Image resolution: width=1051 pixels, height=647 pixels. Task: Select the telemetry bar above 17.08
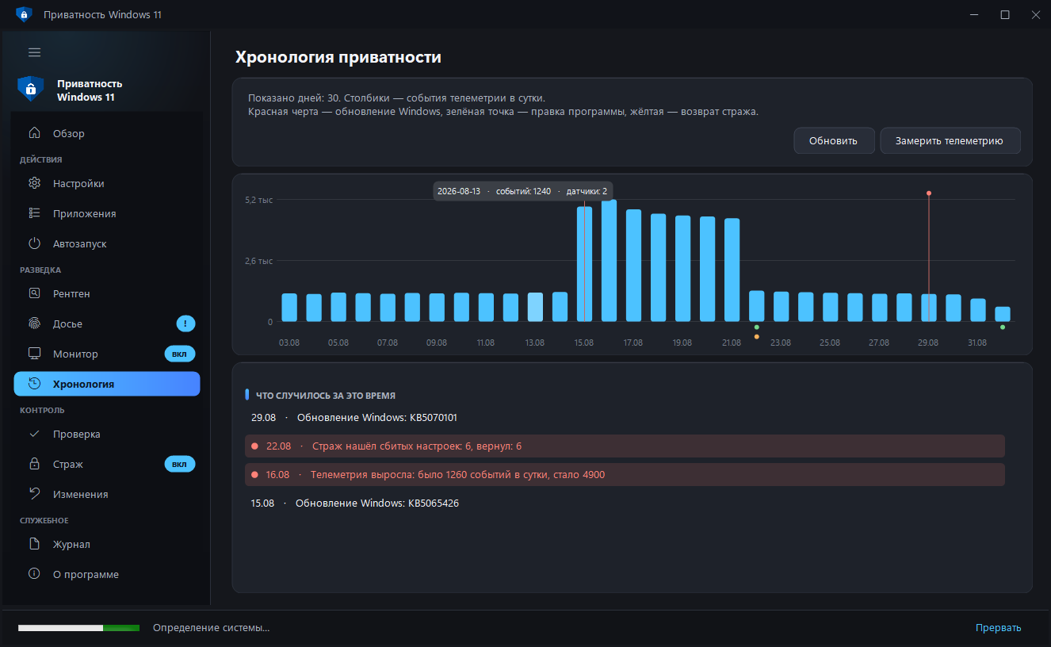633,266
